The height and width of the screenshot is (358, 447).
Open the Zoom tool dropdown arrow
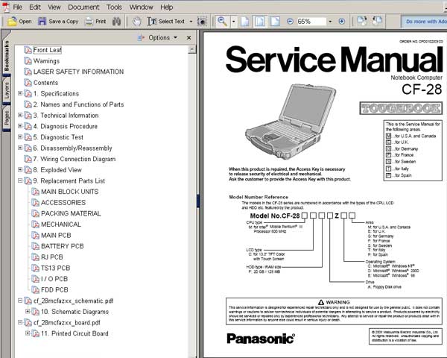click(x=234, y=22)
